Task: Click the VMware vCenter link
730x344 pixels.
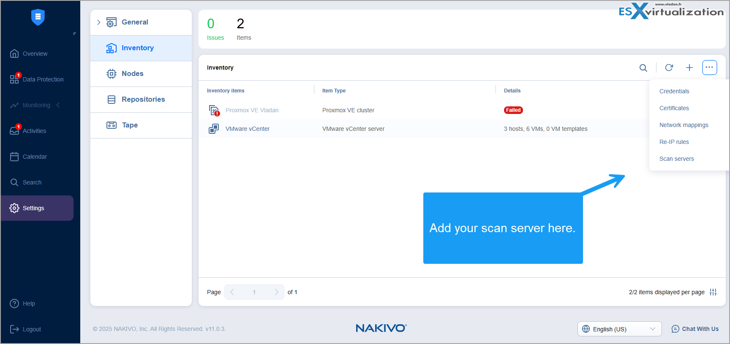Action: pyautogui.click(x=248, y=129)
